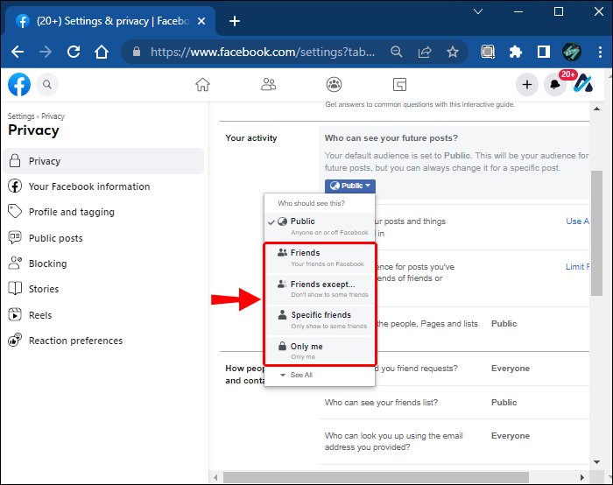The image size is (613, 485).
Task: Open the Public audience dropdown button
Action: [350, 186]
